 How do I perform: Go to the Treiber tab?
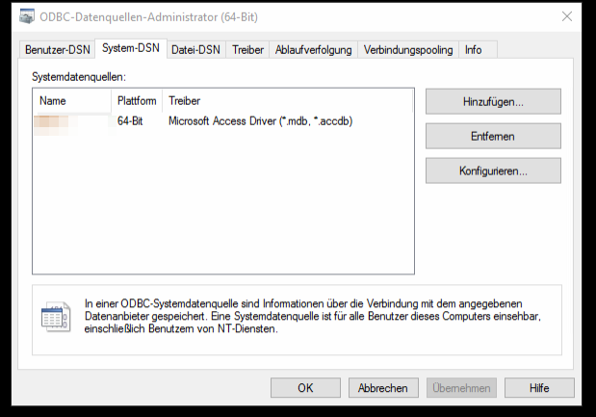coord(247,50)
